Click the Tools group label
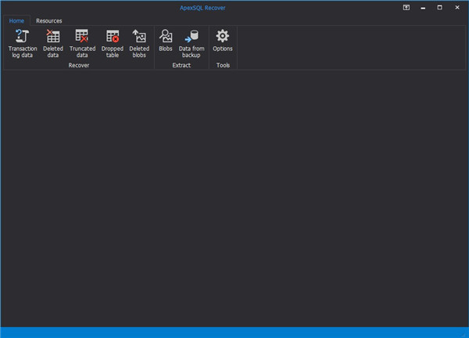 (223, 65)
